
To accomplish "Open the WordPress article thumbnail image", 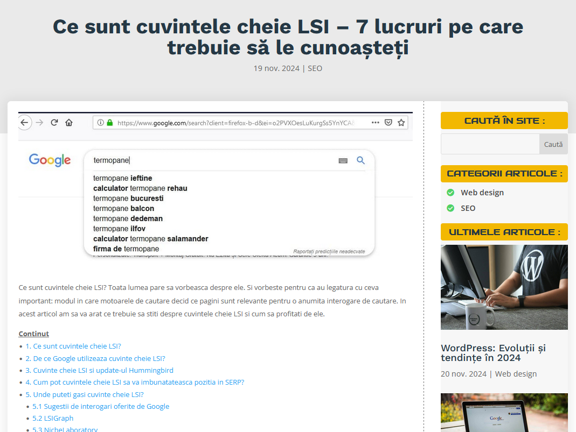I will pos(504,287).
